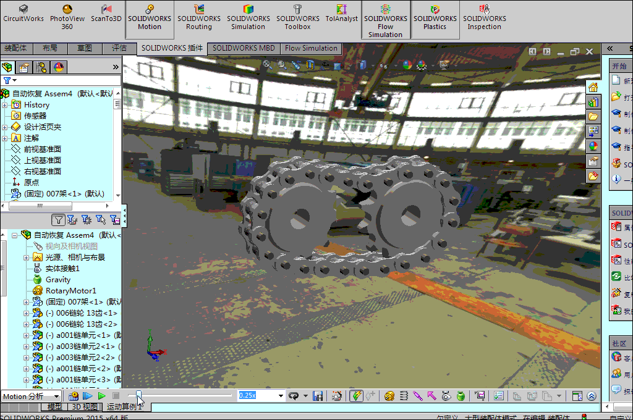
Task: Click the Zoom to Fit icon in viewport
Action: pyautogui.click(x=267, y=65)
